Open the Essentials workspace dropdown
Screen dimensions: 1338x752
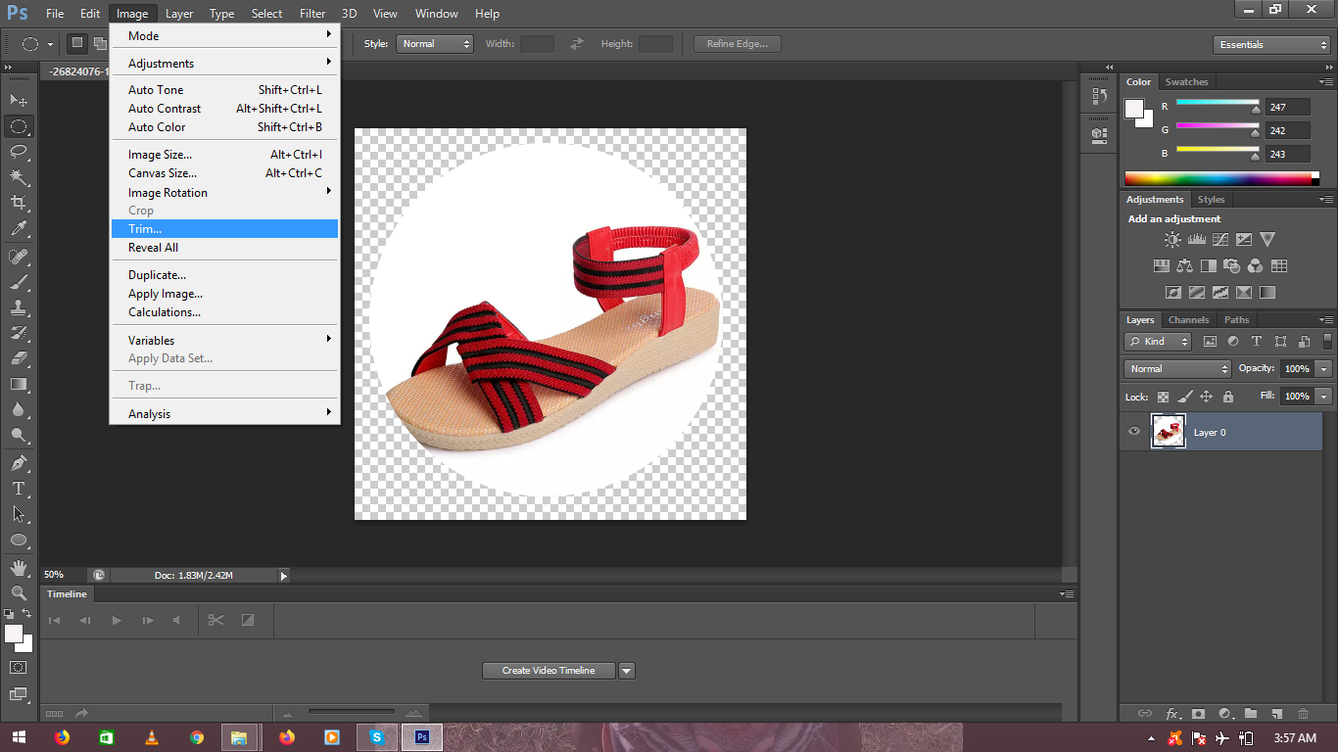point(1270,45)
